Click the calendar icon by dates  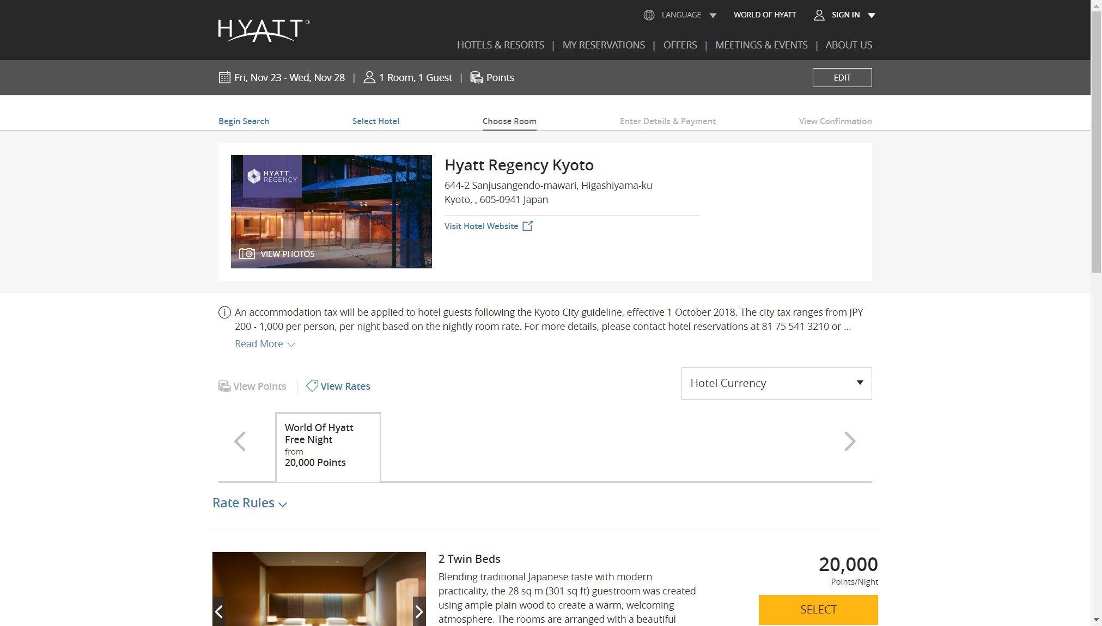point(224,77)
